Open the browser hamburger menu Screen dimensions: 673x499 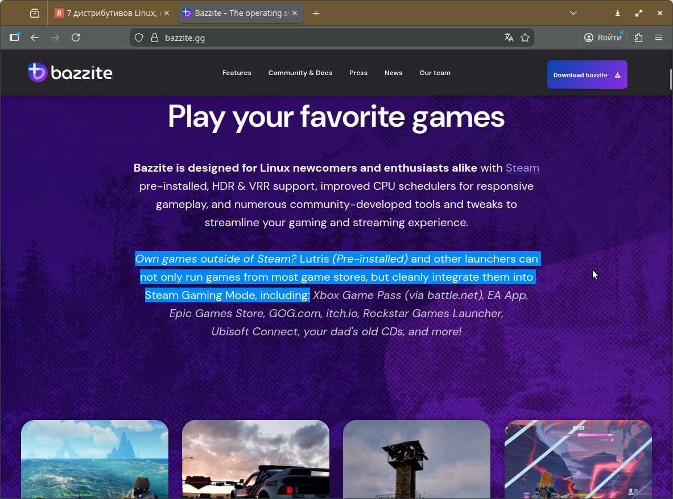click(x=659, y=38)
